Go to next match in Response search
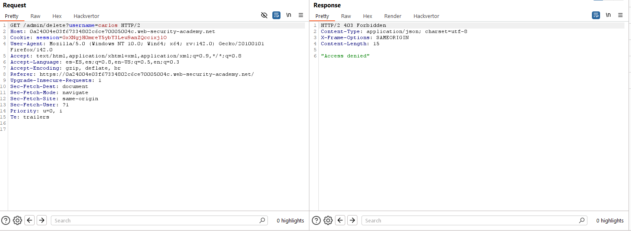This screenshot has width=631, height=231. 352,220
